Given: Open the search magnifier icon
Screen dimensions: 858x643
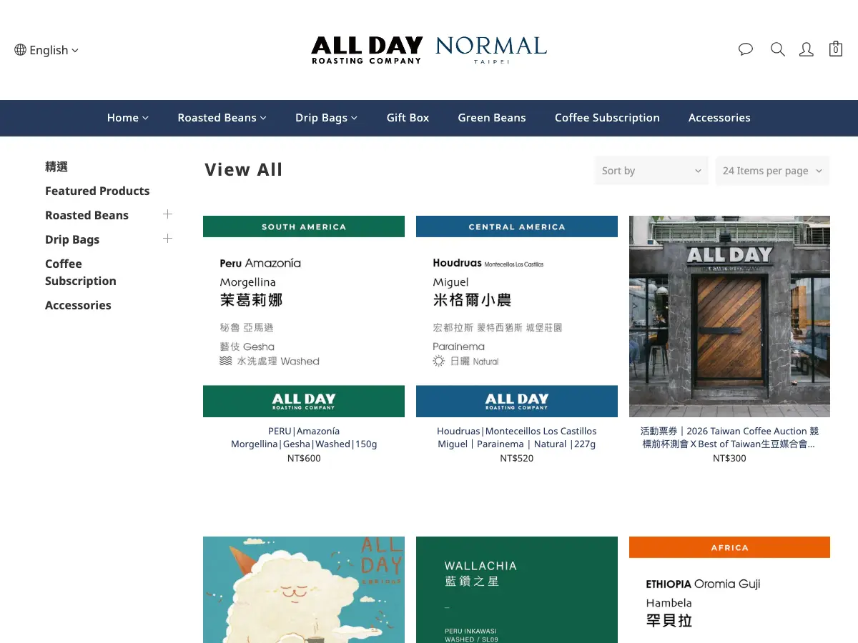Looking at the screenshot, I should point(778,49).
